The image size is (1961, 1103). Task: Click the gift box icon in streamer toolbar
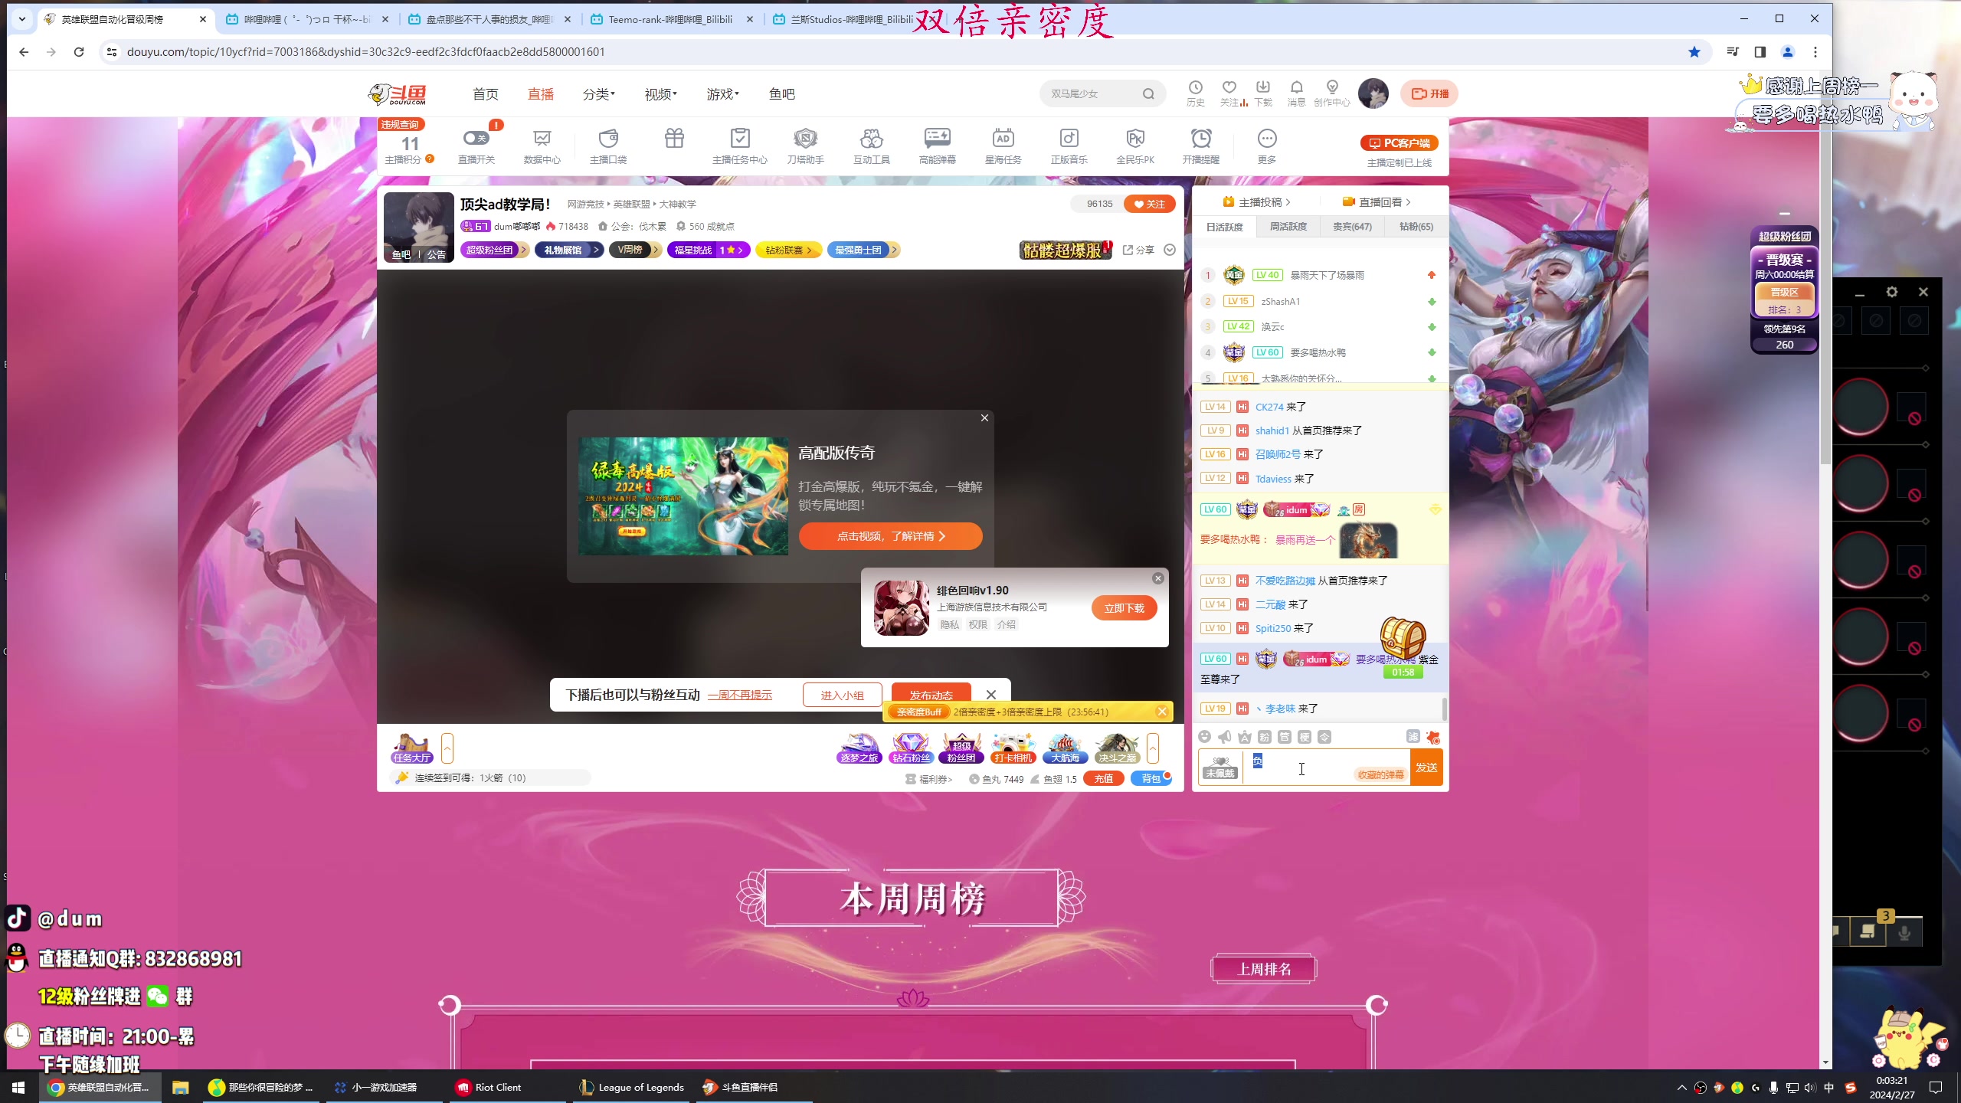pos(674,139)
